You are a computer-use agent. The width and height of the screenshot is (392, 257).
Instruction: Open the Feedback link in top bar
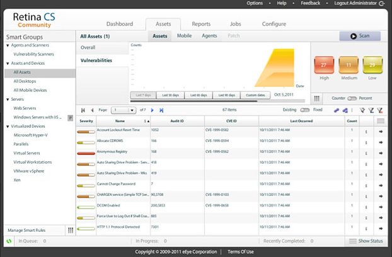pos(310,3)
